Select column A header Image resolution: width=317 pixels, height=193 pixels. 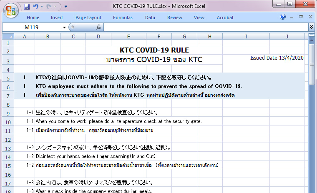coord(25,37)
